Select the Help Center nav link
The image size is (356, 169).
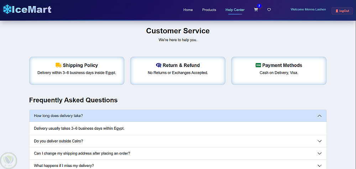pyautogui.click(x=235, y=10)
